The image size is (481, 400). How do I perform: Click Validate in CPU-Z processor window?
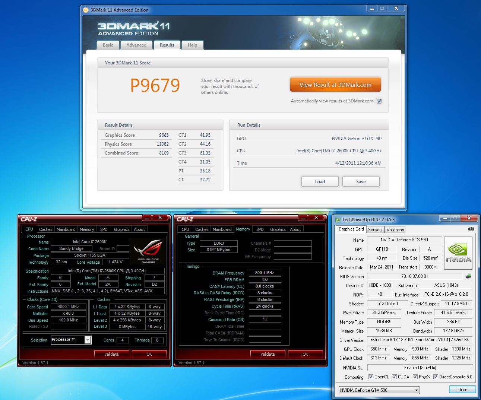pos(112,354)
